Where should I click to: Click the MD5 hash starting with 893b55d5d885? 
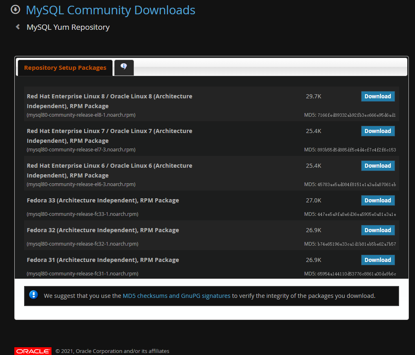pyautogui.click(x=357, y=150)
